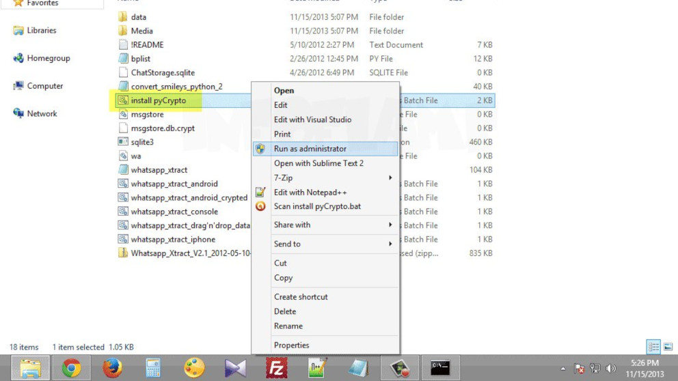The image size is (678, 381).
Task: Click the volume speaker tray icon
Action: point(610,369)
